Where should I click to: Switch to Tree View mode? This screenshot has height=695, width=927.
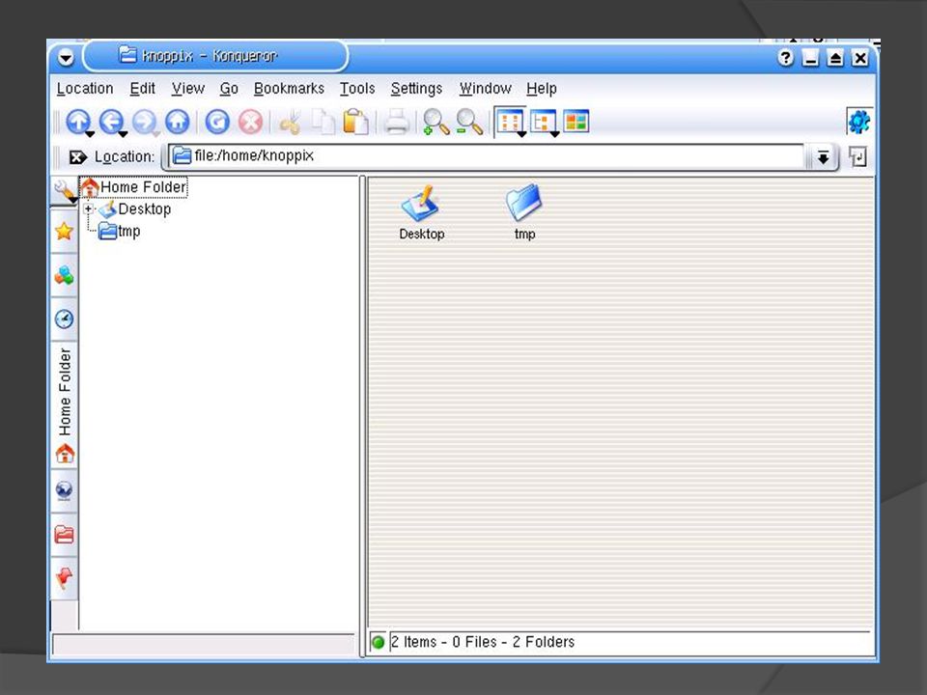[542, 122]
